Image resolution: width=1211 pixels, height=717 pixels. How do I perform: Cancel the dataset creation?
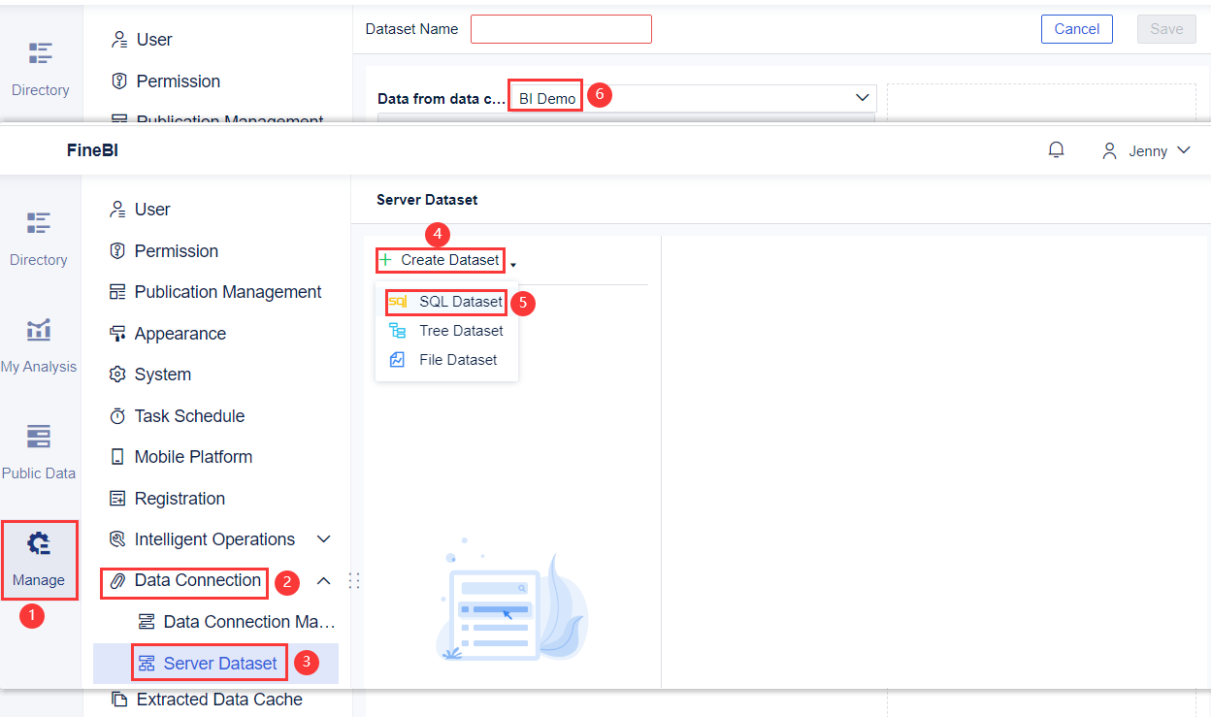pyautogui.click(x=1076, y=29)
